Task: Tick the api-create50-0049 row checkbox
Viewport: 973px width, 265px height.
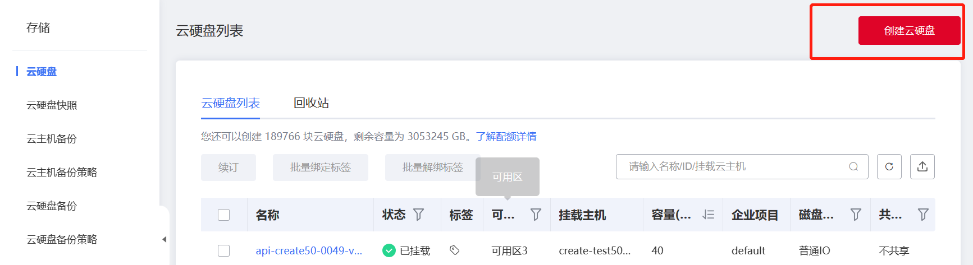Action: pyautogui.click(x=223, y=250)
